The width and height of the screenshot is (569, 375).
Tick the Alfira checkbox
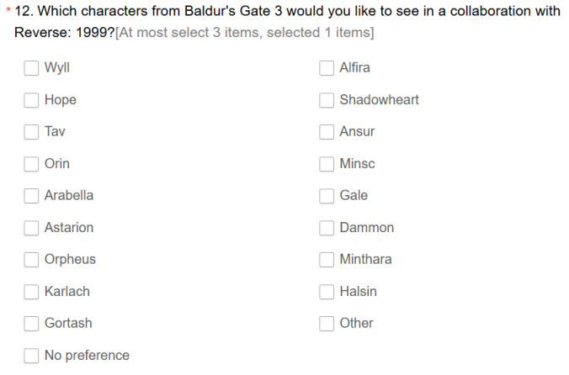click(x=327, y=68)
